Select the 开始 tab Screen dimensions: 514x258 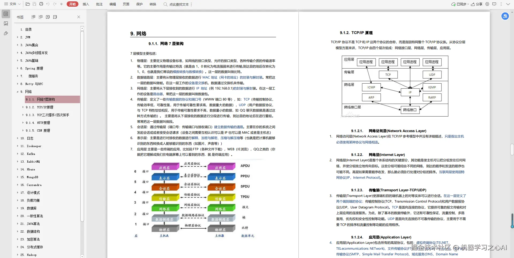[x=73, y=4]
